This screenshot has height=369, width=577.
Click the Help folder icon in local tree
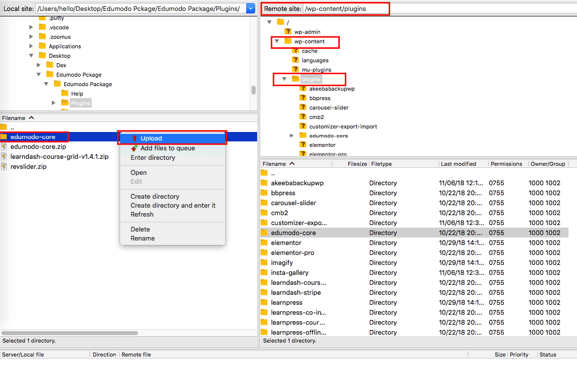(x=65, y=94)
